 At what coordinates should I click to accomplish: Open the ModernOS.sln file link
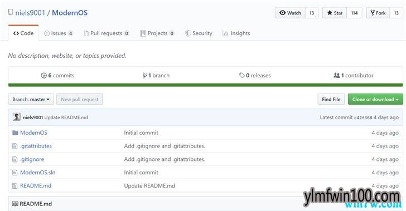38,173
